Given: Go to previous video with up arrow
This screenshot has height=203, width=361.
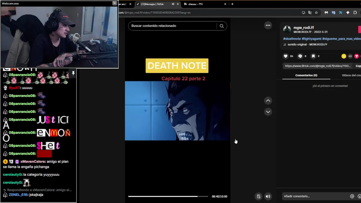Looking at the screenshot, I should click(268, 101).
